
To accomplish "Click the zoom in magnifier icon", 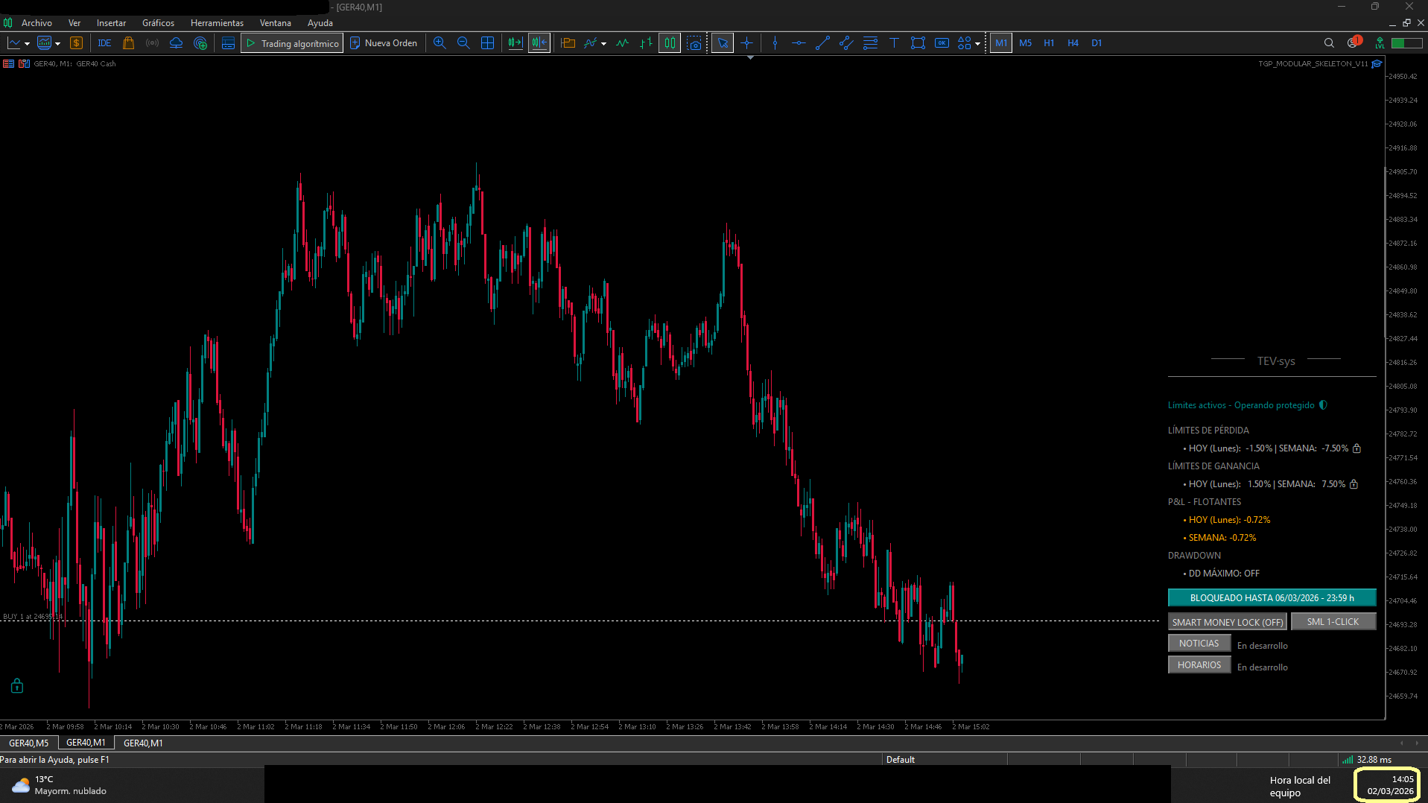I will [x=439, y=43].
